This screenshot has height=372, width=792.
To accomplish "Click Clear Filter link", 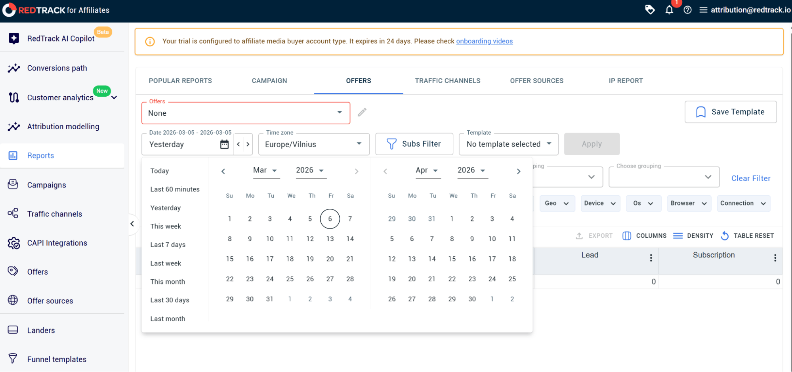I will tap(751, 178).
